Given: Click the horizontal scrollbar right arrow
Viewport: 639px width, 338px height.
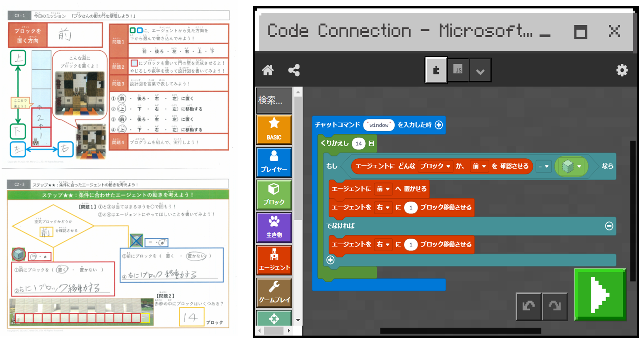Looking at the screenshot, I should (289, 331).
